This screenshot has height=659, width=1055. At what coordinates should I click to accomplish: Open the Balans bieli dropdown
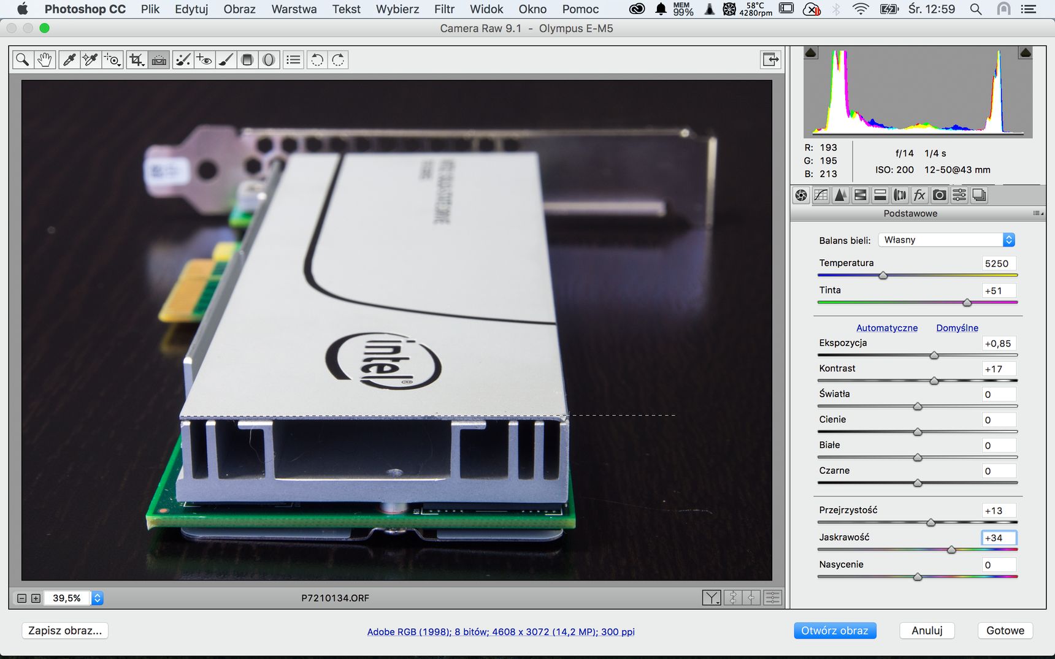pyautogui.click(x=946, y=240)
